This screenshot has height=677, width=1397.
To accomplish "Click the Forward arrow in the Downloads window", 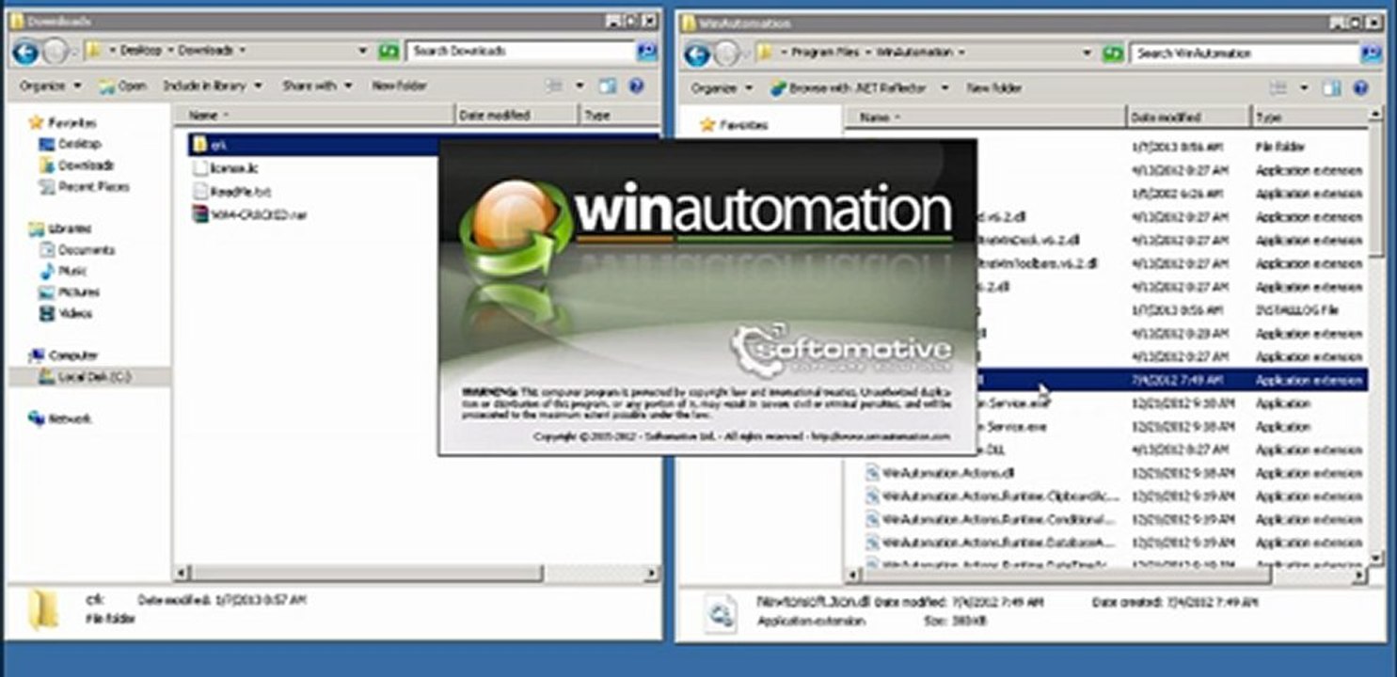I will [55, 52].
